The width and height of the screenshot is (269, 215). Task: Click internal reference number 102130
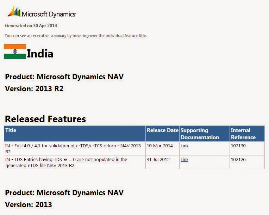tap(238, 146)
